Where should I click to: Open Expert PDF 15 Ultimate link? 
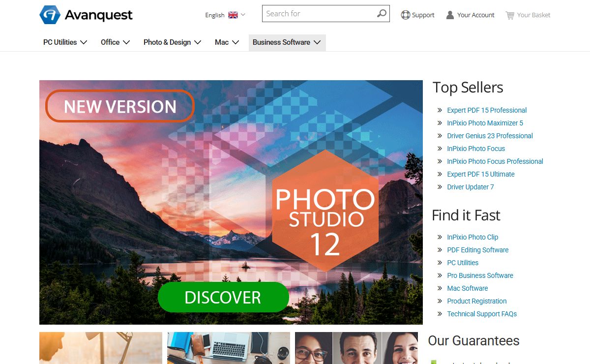click(x=481, y=174)
